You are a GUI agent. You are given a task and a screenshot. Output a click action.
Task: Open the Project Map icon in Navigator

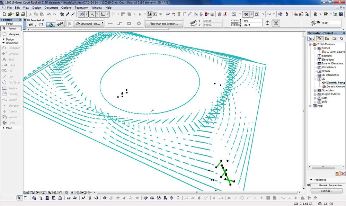pyautogui.click(x=319, y=38)
